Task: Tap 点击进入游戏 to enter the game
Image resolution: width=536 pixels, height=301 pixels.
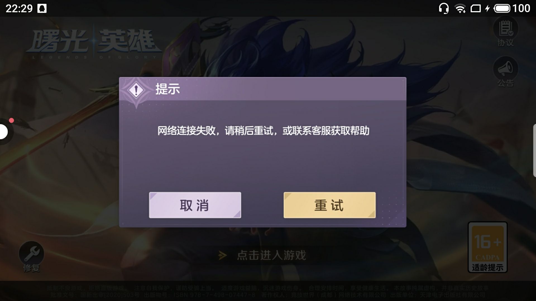Action: (x=272, y=255)
